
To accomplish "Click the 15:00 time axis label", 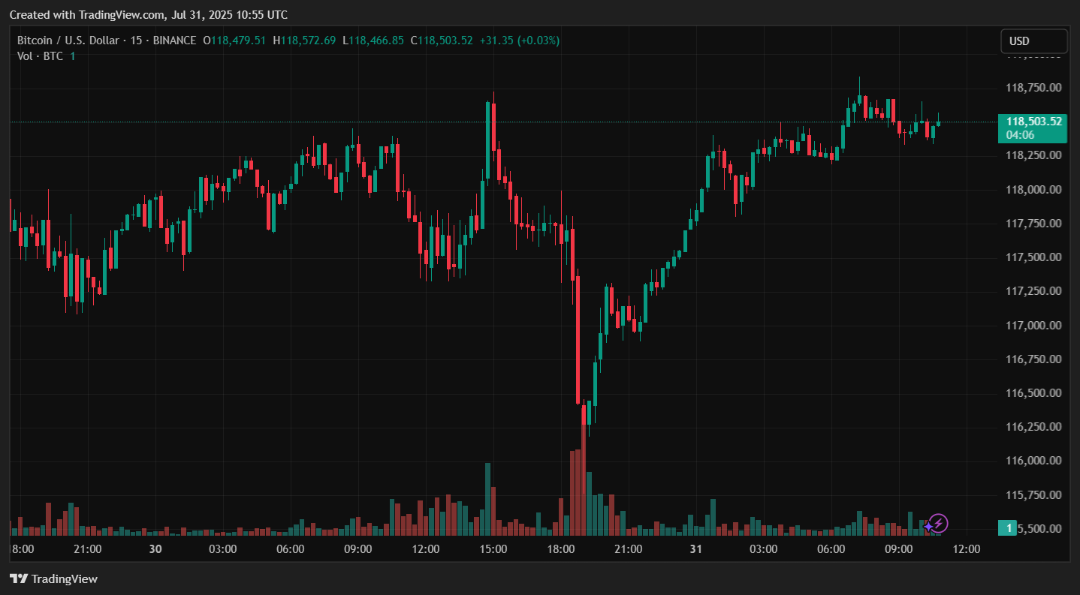I will pyautogui.click(x=493, y=549).
